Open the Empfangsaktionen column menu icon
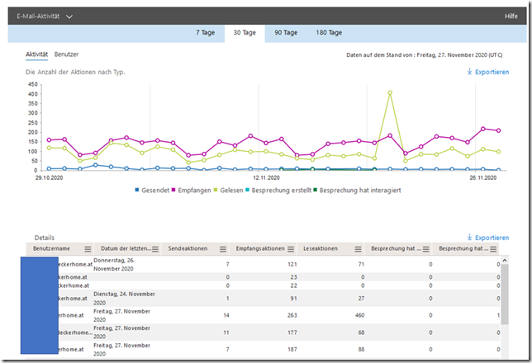 pos(291,249)
